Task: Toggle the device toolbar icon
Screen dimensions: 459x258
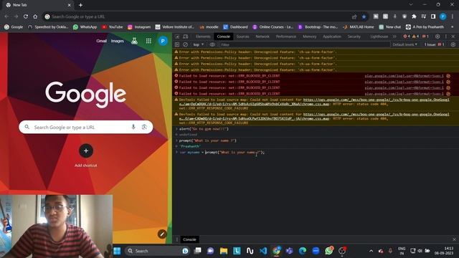Action: point(186,37)
